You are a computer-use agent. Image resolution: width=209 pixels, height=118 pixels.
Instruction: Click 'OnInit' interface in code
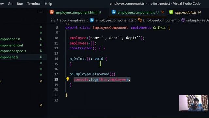tap(159, 28)
